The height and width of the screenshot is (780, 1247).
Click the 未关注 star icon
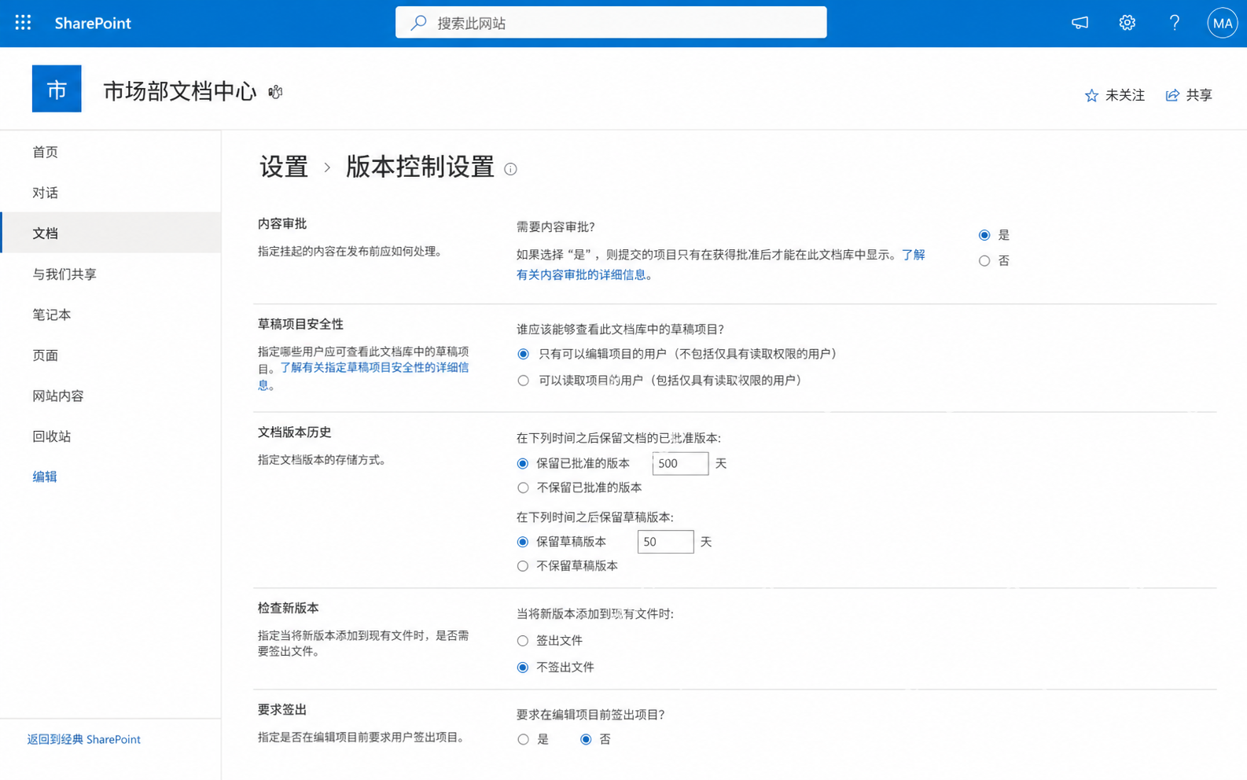point(1091,95)
